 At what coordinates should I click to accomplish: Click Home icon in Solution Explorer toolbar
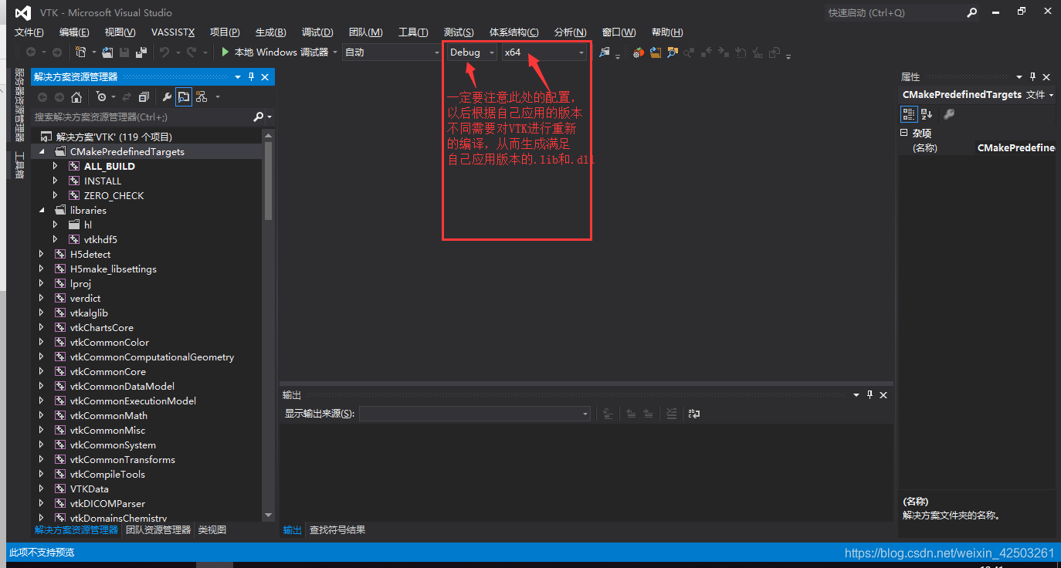(76, 97)
